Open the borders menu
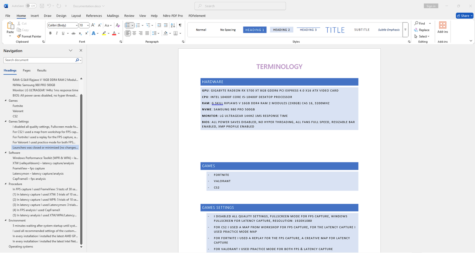 pyautogui.click(x=180, y=33)
